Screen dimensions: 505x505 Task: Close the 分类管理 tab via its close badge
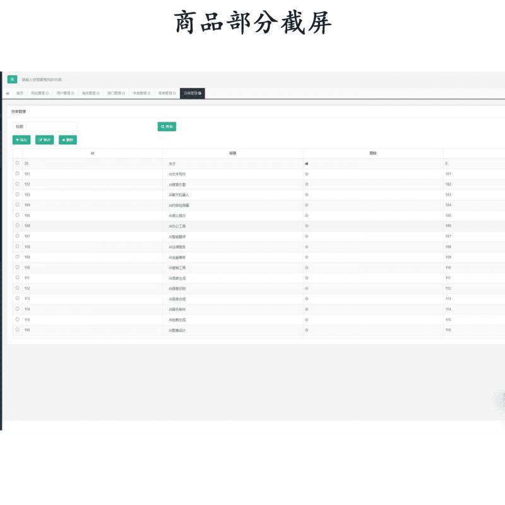point(199,92)
